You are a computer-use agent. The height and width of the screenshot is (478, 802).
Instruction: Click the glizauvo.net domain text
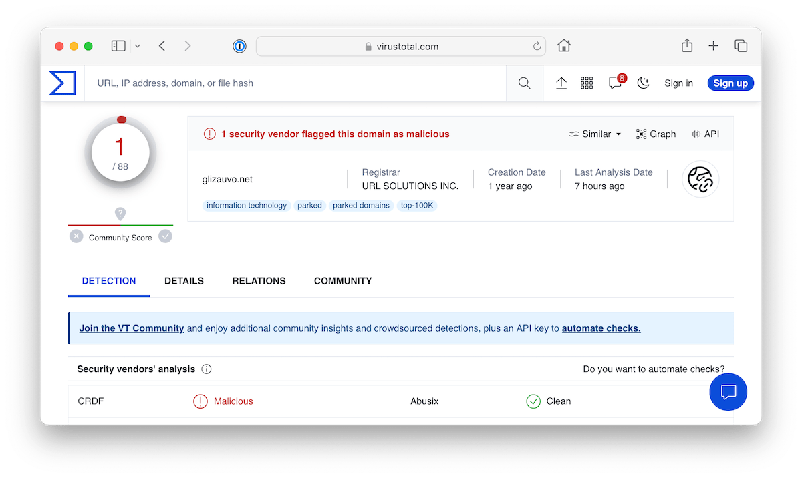[227, 179]
